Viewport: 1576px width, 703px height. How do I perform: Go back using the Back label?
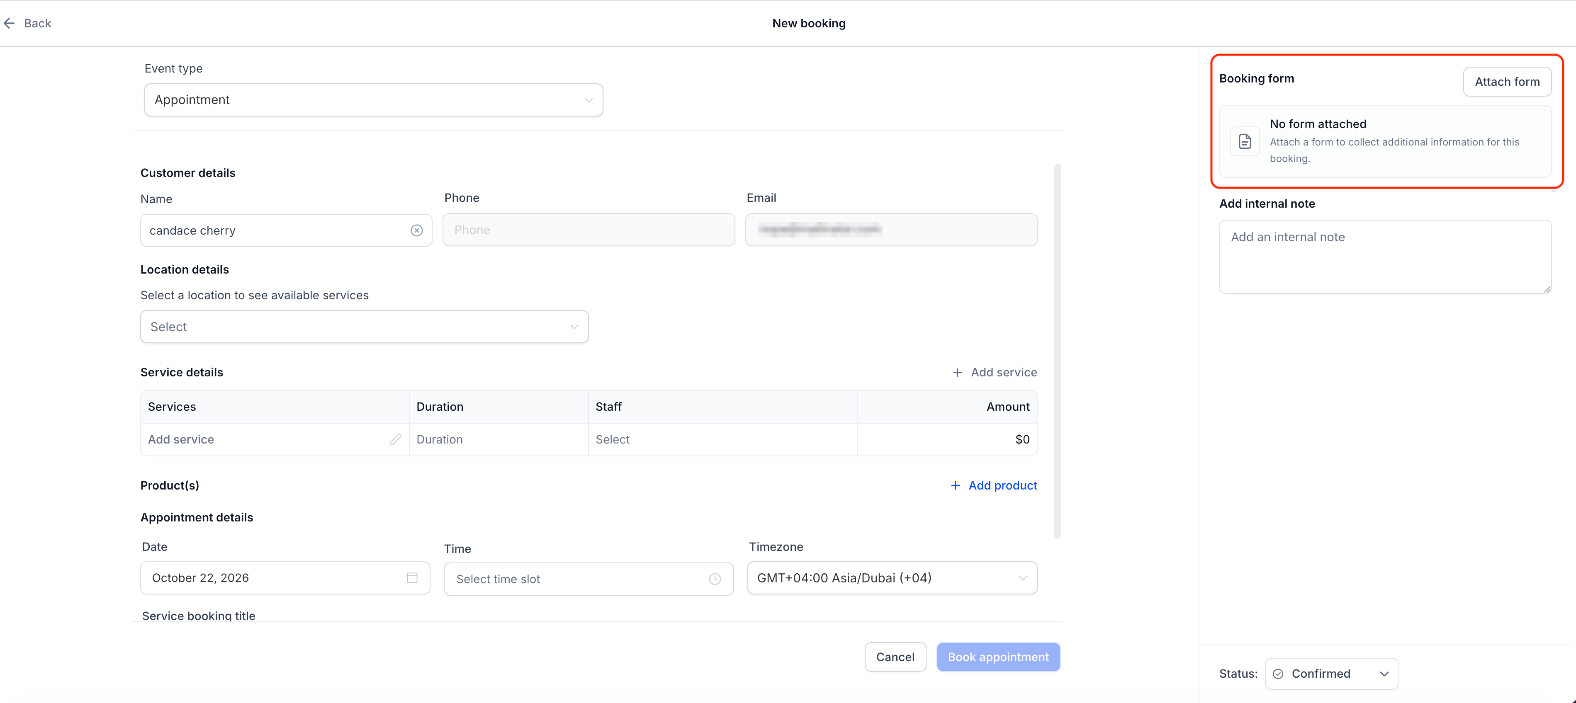pyautogui.click(x=37, y=23)
